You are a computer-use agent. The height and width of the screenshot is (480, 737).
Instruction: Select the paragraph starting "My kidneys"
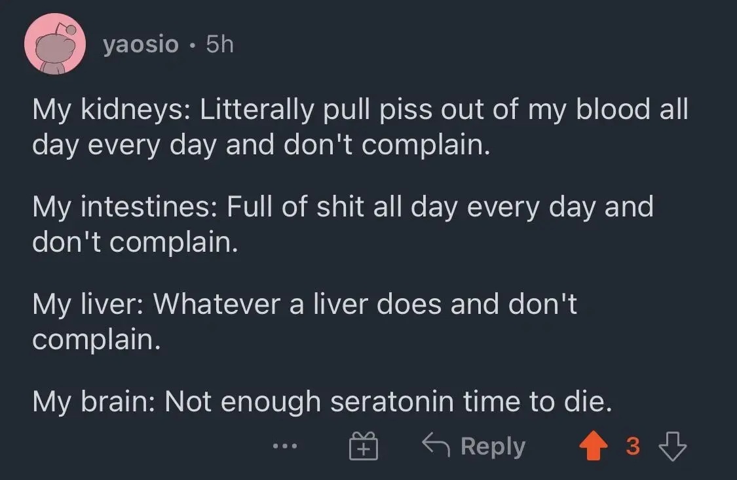pyautogui.click(x=360, y=128)
